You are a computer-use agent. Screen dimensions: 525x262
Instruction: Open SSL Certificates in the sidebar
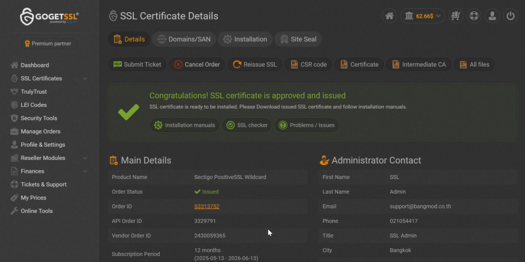click(x=41, y=78)
